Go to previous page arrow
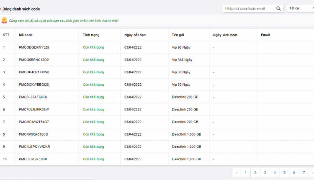 (x=237, y=173)
